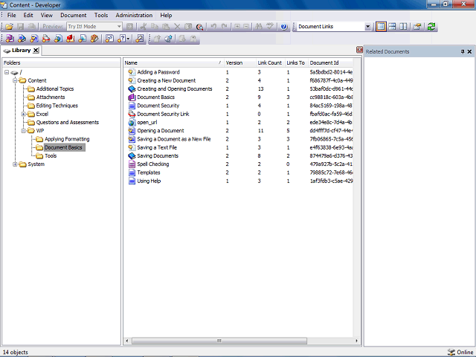This screenshot has width=476, height=357.
Task: Select the Additional Topics folder
Action: click(x=55, y=89)
